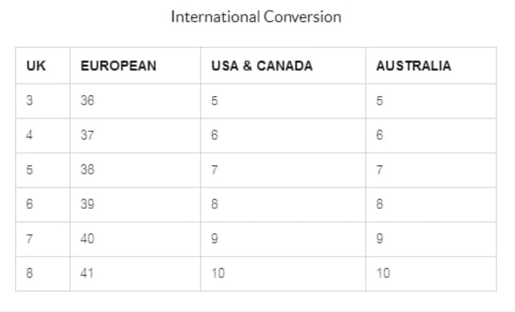The height and width of the screenshot is (312, 515).
Task: Click the European size 36 cell
Action: [x=135, y=101]
